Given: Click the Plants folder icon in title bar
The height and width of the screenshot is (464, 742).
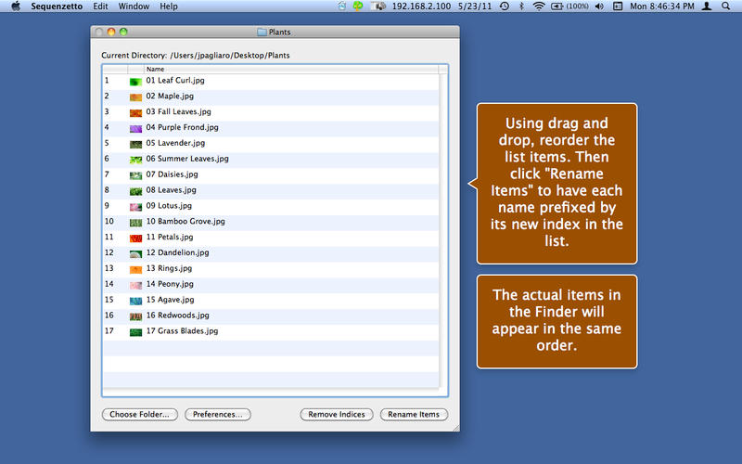Looking at the screenshot, I should coord(262,32).
